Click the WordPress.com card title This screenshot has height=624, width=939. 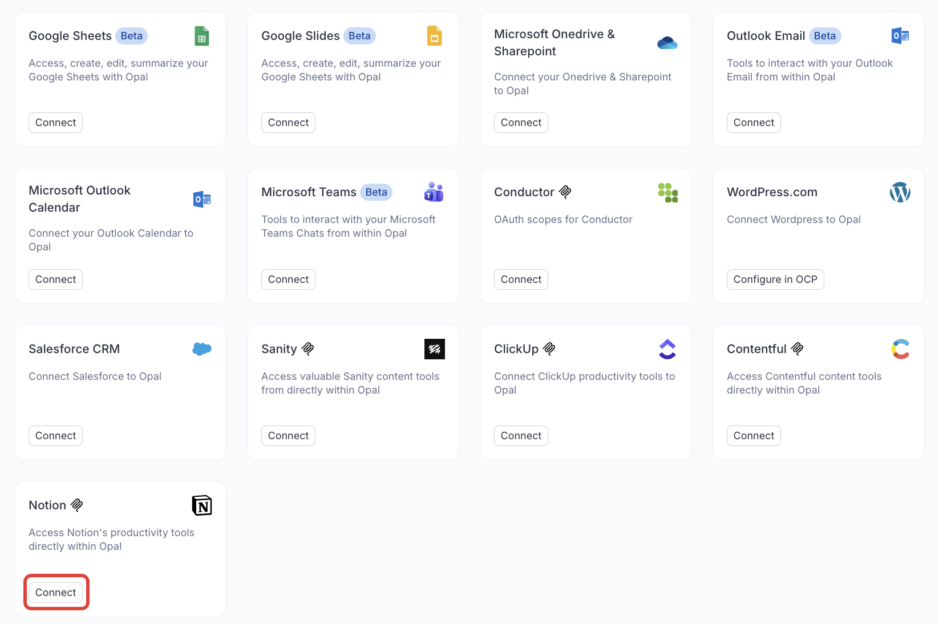point(772,192)
